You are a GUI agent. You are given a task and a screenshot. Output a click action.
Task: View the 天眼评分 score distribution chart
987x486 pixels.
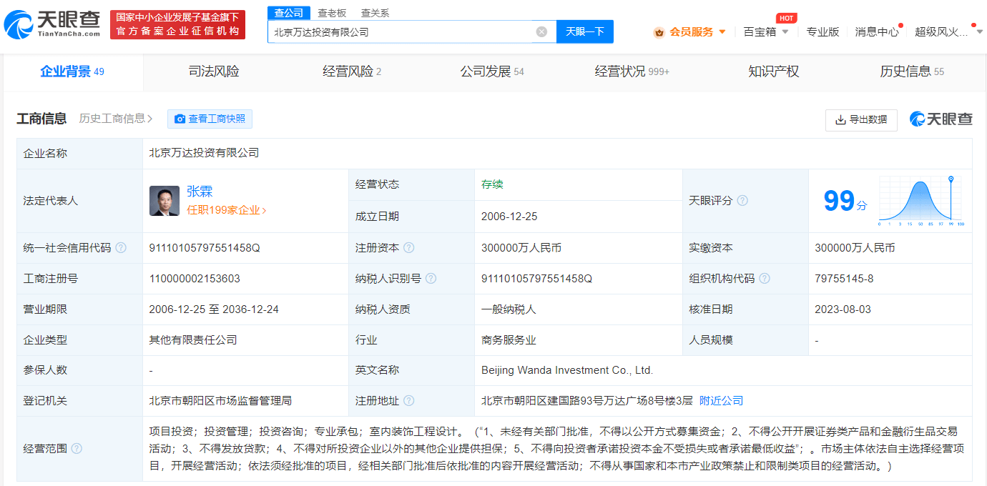(x=922, y=201)
